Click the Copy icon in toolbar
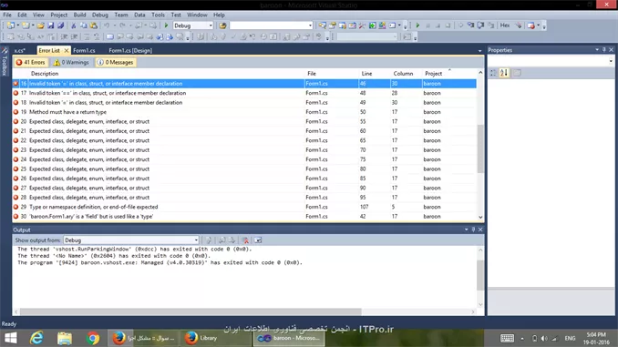This screenshot has height=347, width=618. point(84,26)
